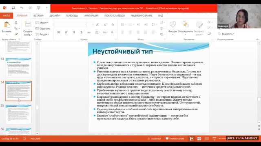Align text right

click(x=138, y=32)
